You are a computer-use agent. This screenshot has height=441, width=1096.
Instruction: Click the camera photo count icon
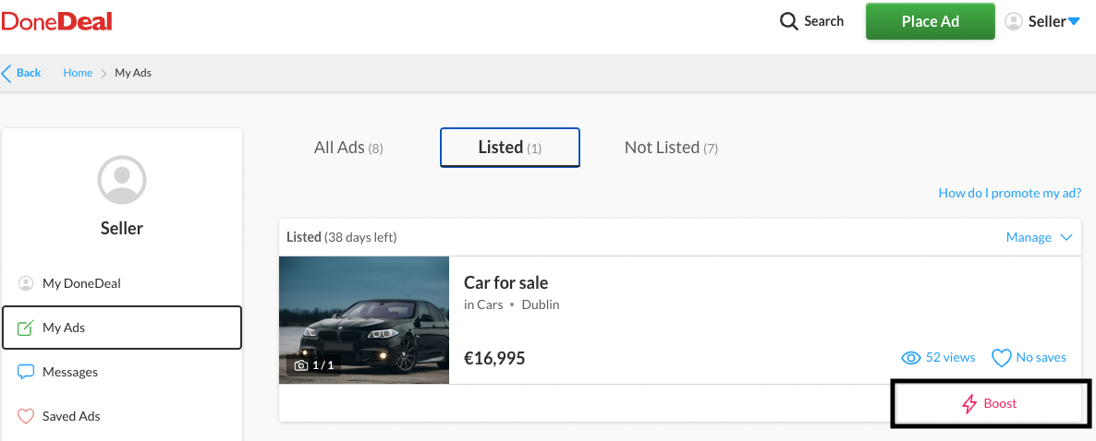coord(300,365)
